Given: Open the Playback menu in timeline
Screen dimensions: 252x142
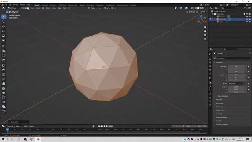Looking at the screenshot, I should coord(11,126).
